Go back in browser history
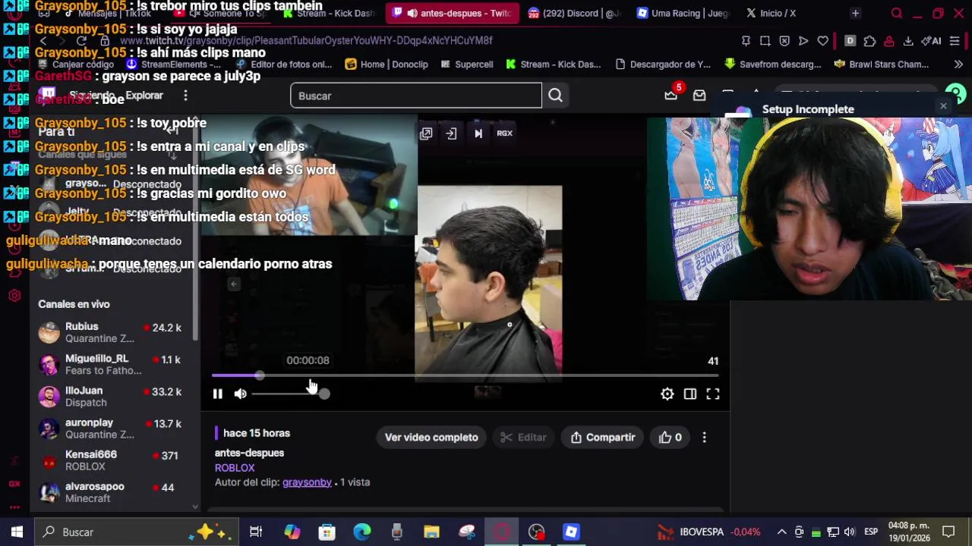Image resolution: width=972 pixels, height=546 pixels. click(44, 41)
